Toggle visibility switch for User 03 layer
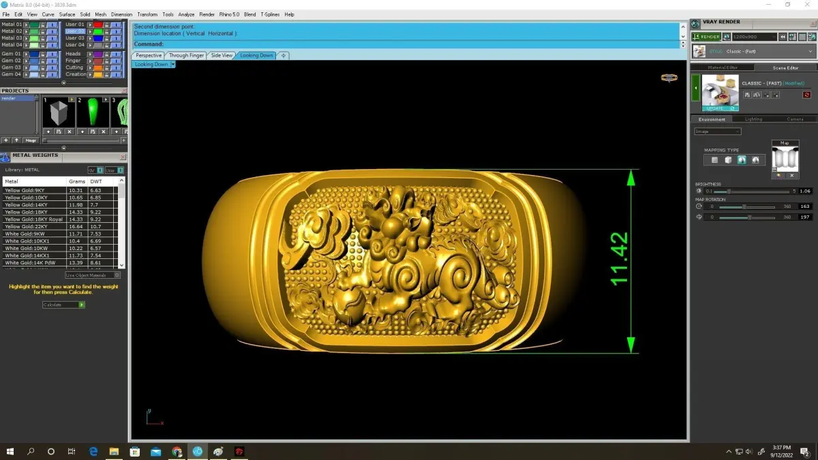The width and height of the screenshot is (818, 460). coord(117,38)
